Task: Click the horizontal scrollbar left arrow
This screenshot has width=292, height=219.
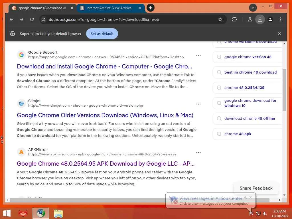Action: [x=7, y=200]
